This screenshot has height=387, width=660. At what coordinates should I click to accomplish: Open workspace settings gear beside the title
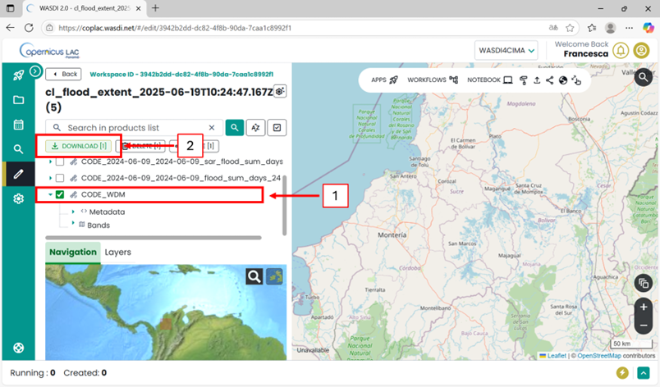pyautogui.click(x=280, y=91)
